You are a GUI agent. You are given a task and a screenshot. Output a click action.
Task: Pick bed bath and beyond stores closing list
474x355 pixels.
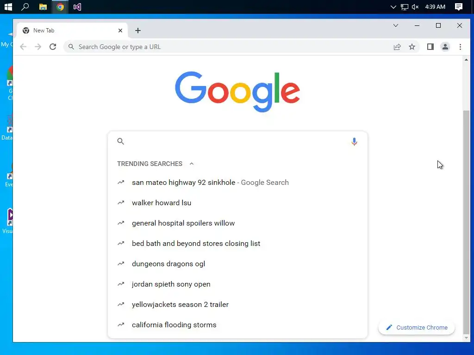pyautogui.click(x=237, y=244)
